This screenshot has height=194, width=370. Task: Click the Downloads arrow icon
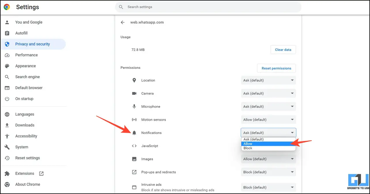(x=7, y=125)
